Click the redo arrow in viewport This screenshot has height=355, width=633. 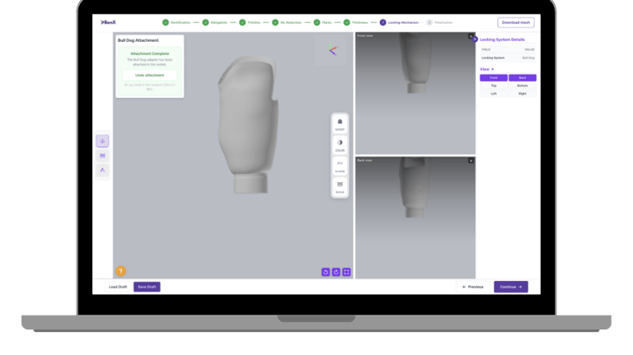336,273
